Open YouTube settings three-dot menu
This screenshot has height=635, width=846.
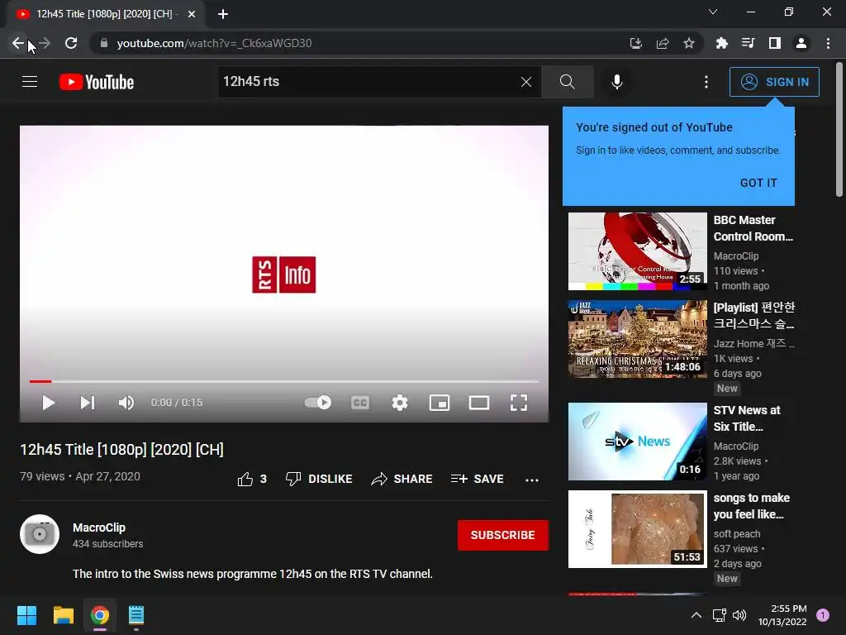[706, 82]
